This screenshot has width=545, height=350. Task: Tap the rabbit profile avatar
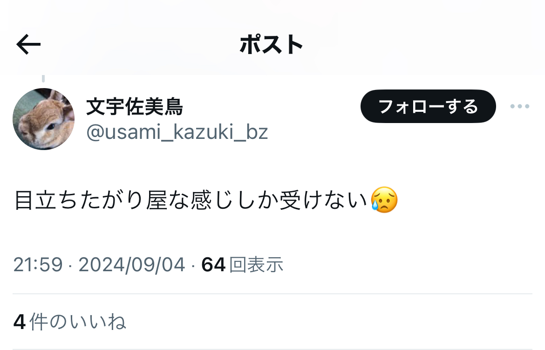(x=43, y=119)
